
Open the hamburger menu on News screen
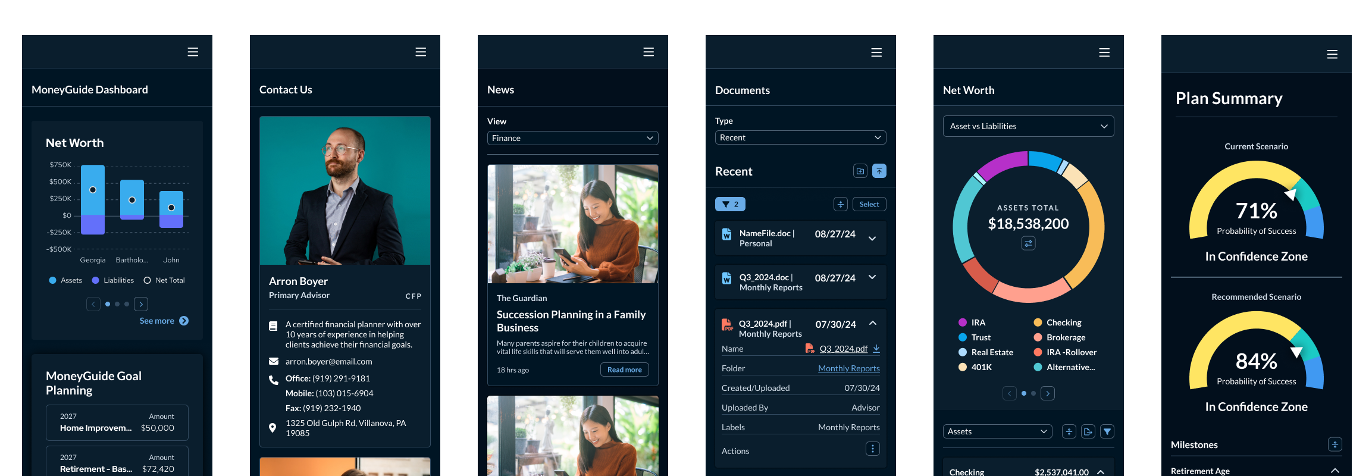click(x=649, y=52)
